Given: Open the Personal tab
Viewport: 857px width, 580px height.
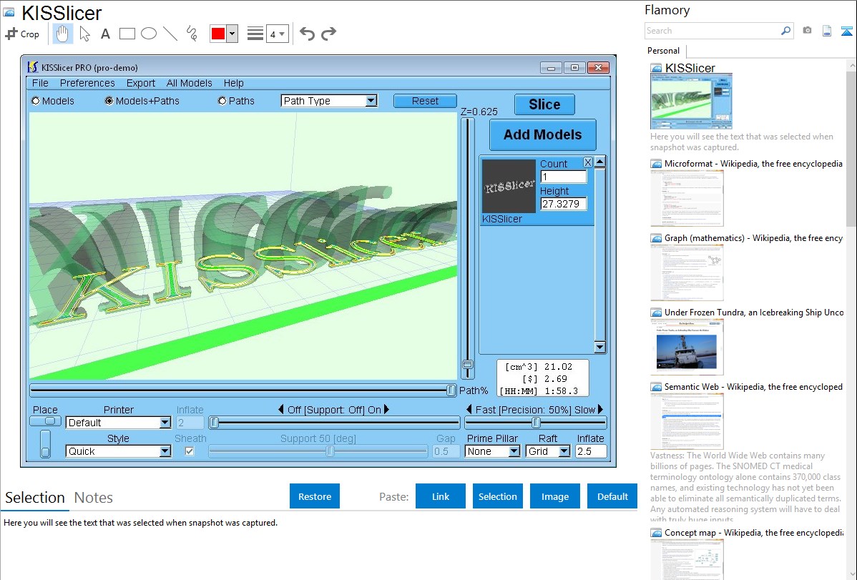Looking at the screenshot, I should [x=663, y=51].
